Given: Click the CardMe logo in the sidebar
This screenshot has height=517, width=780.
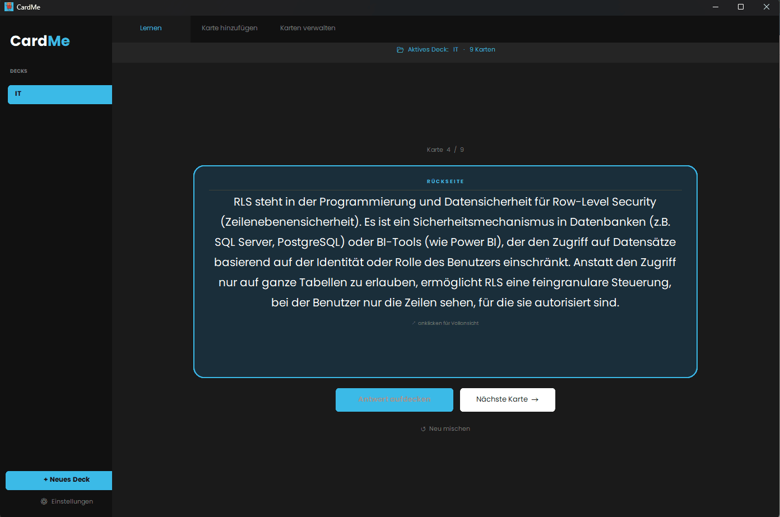Looking at the screenshot, I should point(39,40).
